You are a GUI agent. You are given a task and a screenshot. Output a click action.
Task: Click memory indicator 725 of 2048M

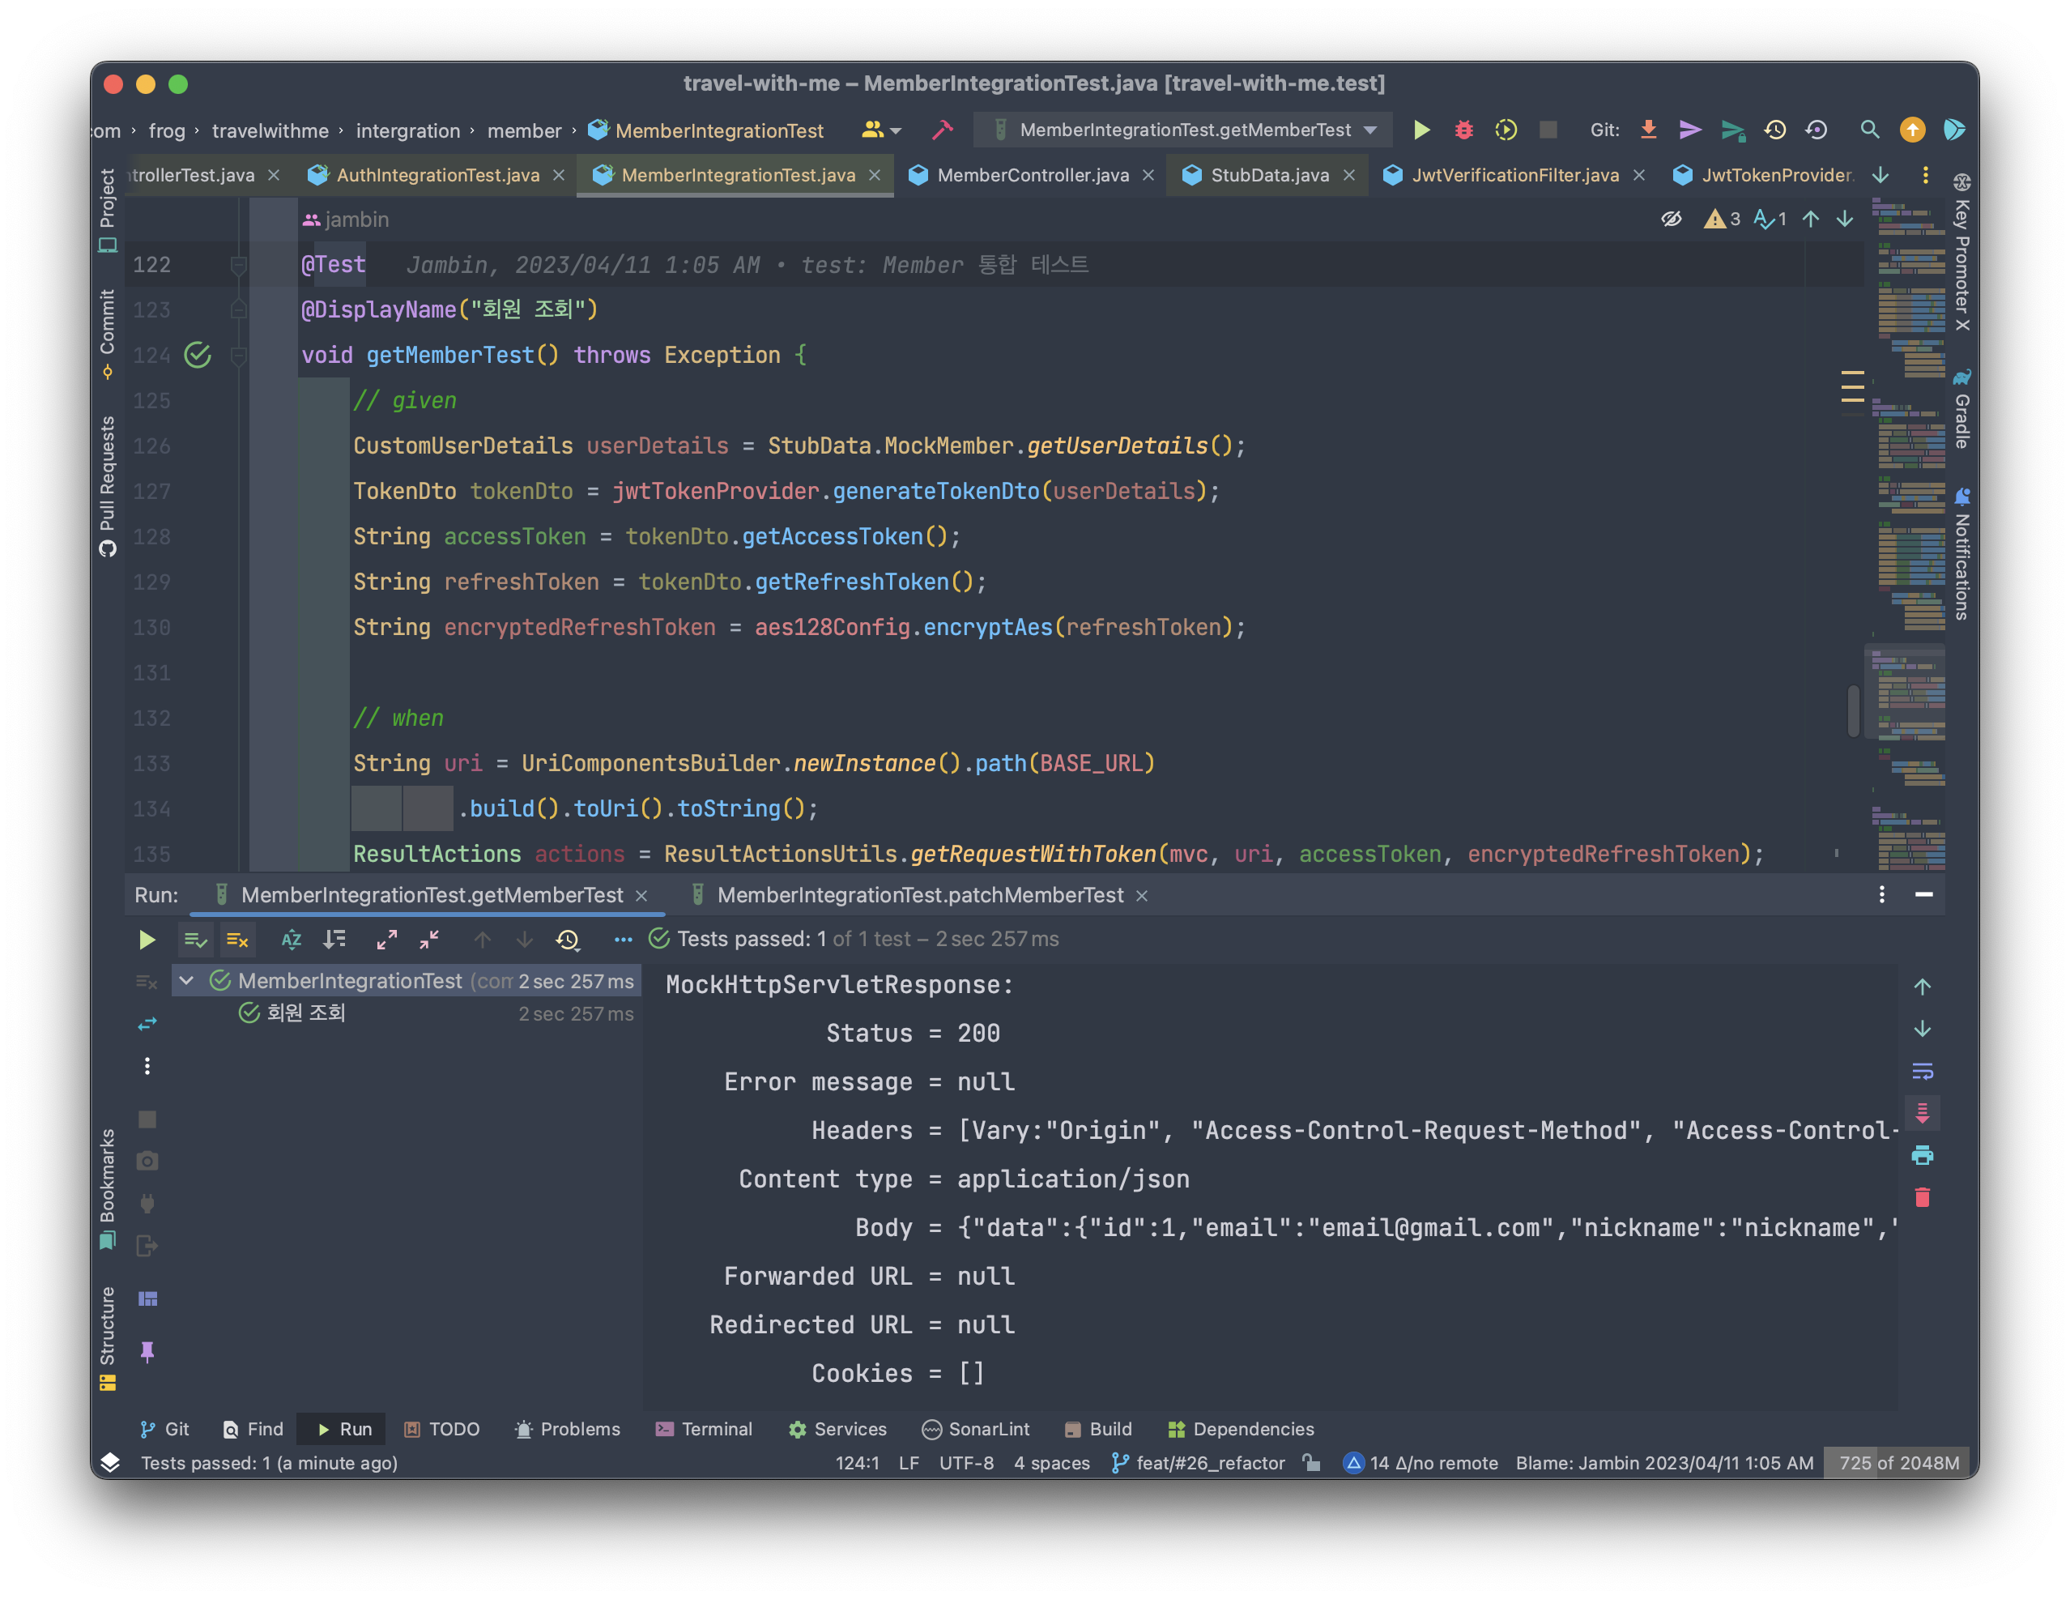click(1898, 1463)
